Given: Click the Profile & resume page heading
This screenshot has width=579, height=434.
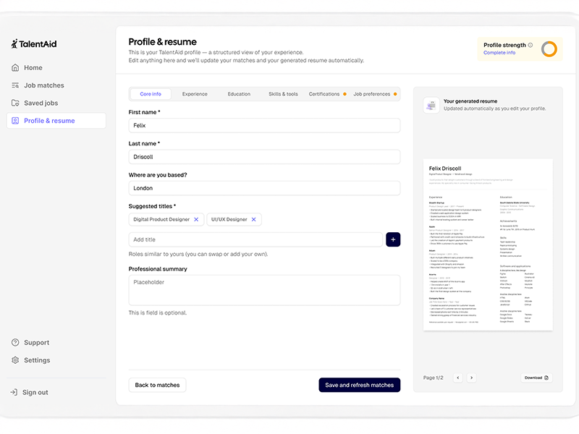Looking at the screenshot, I should pyautogui.click(x=162, y=42).
